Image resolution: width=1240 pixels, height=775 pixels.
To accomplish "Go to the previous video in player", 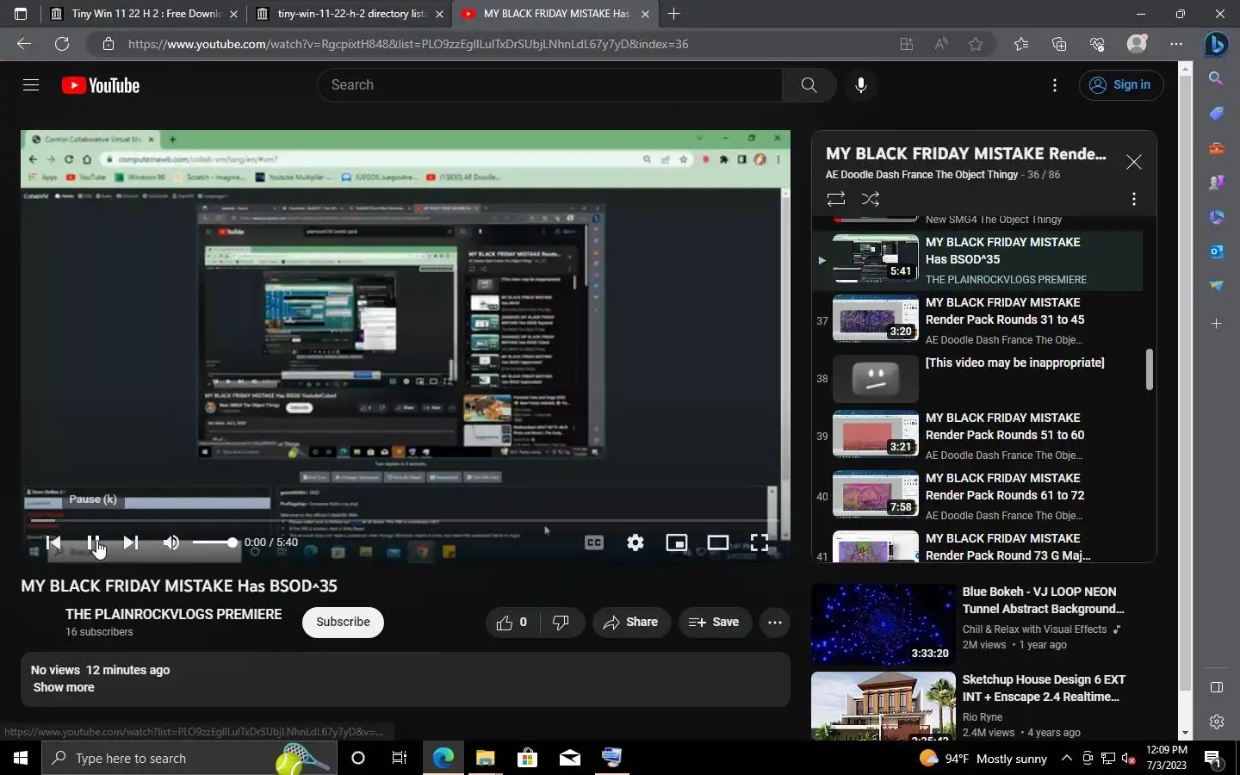I will 53,542.
